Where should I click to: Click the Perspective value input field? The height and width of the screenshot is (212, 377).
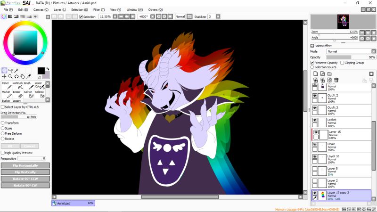(32, 158)
